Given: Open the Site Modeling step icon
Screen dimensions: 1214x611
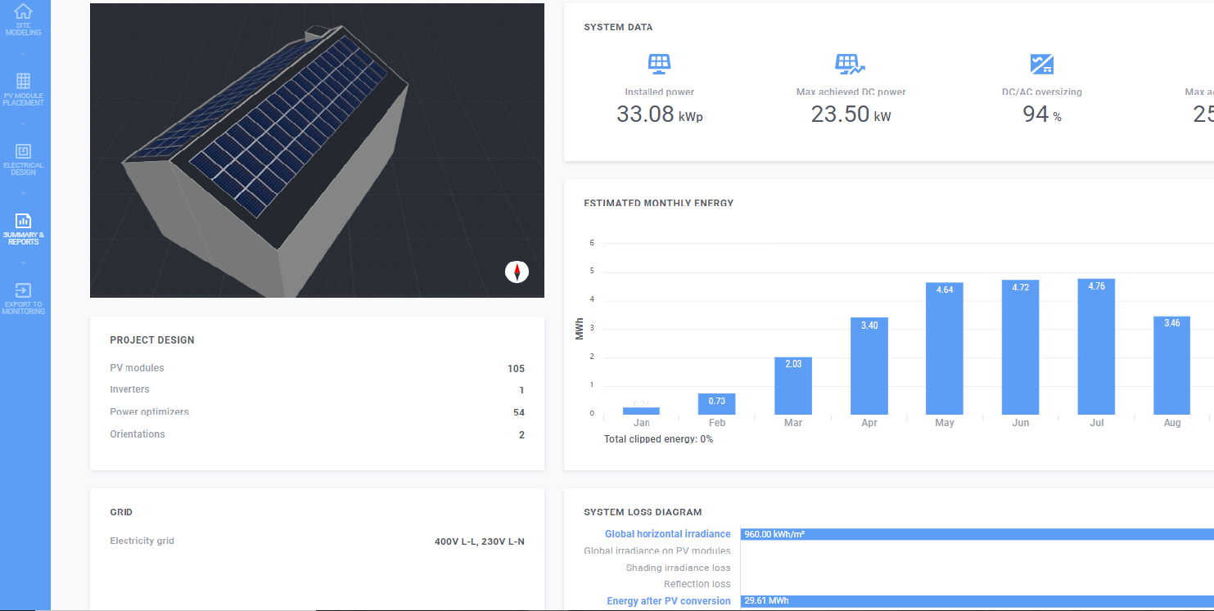Looking at the screenshot, I should tap(24, 13).
